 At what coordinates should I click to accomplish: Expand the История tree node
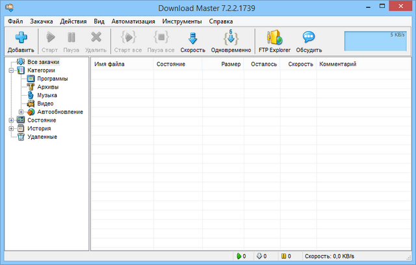(x=11, y=129)
